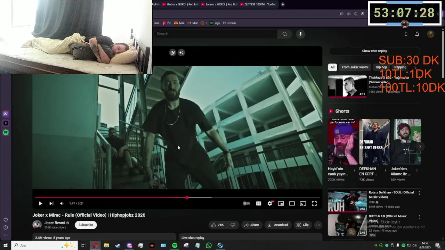Click the search magnifier button
Image resolution: width=445 pixels, height=250 pixels.
pos(285,34)
